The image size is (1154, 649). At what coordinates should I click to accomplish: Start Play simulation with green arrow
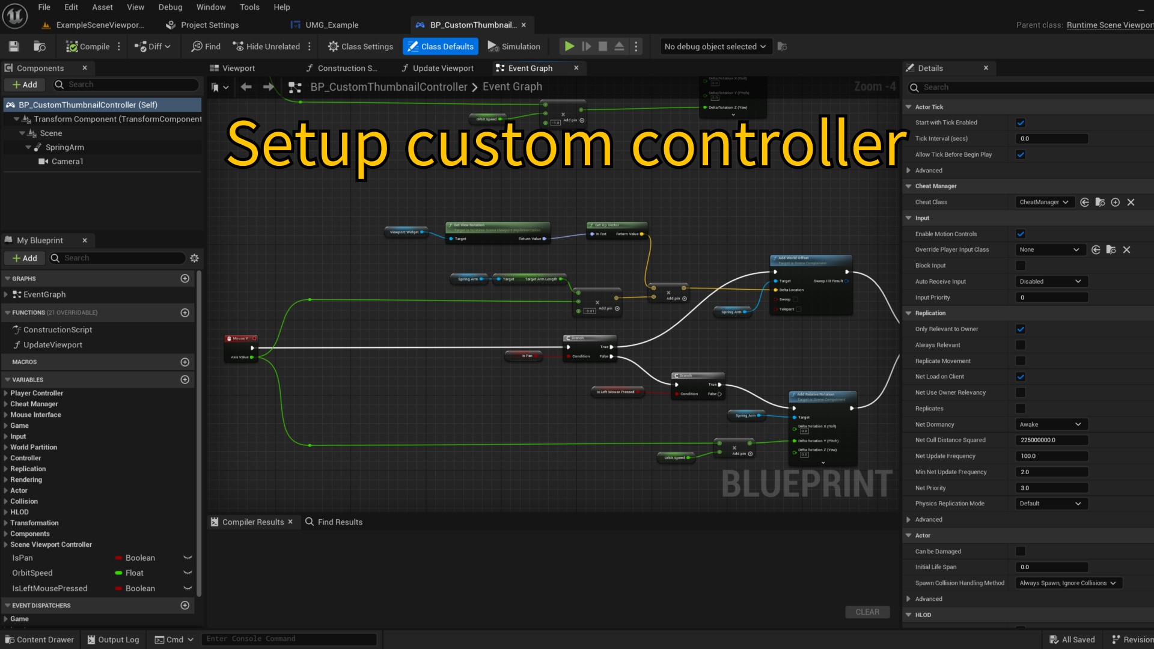click(569, 46)
